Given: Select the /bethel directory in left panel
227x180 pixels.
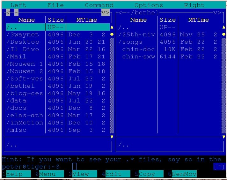Looking at the screenshot, I should point(58,86).
